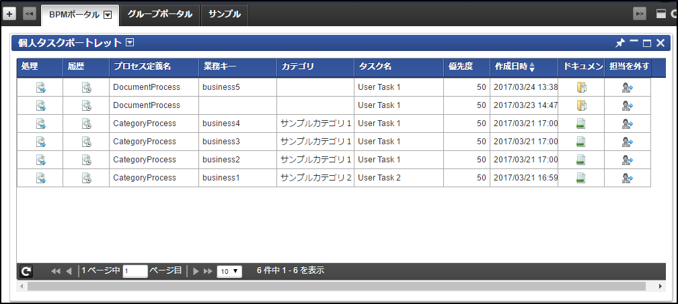Viewport: 678px width, 304px height.
Task: Open the document icon for the business1 row
Action: (x=581, y=178)
